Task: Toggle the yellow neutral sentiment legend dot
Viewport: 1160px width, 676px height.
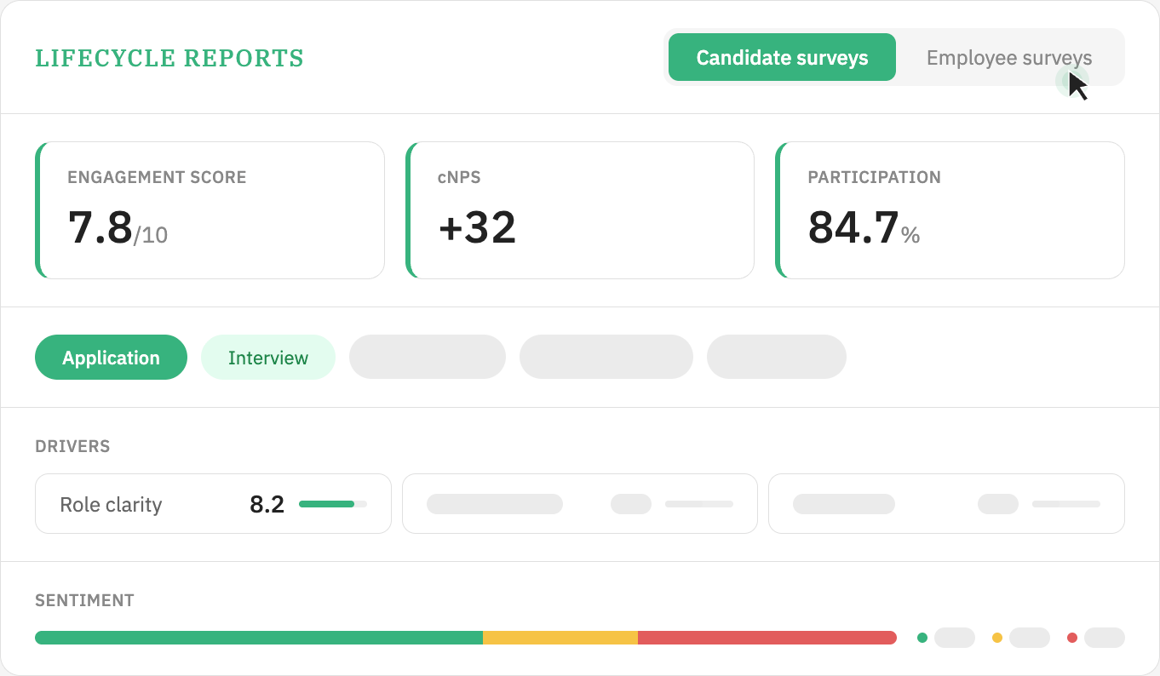Action: click(996, 637)
